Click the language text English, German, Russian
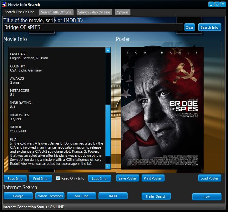The width and height of the screenshot is (228, 212). [x=29, y=58]
